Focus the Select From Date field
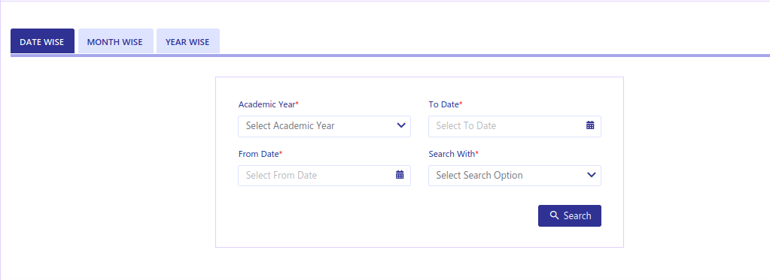 coord(324,176)
